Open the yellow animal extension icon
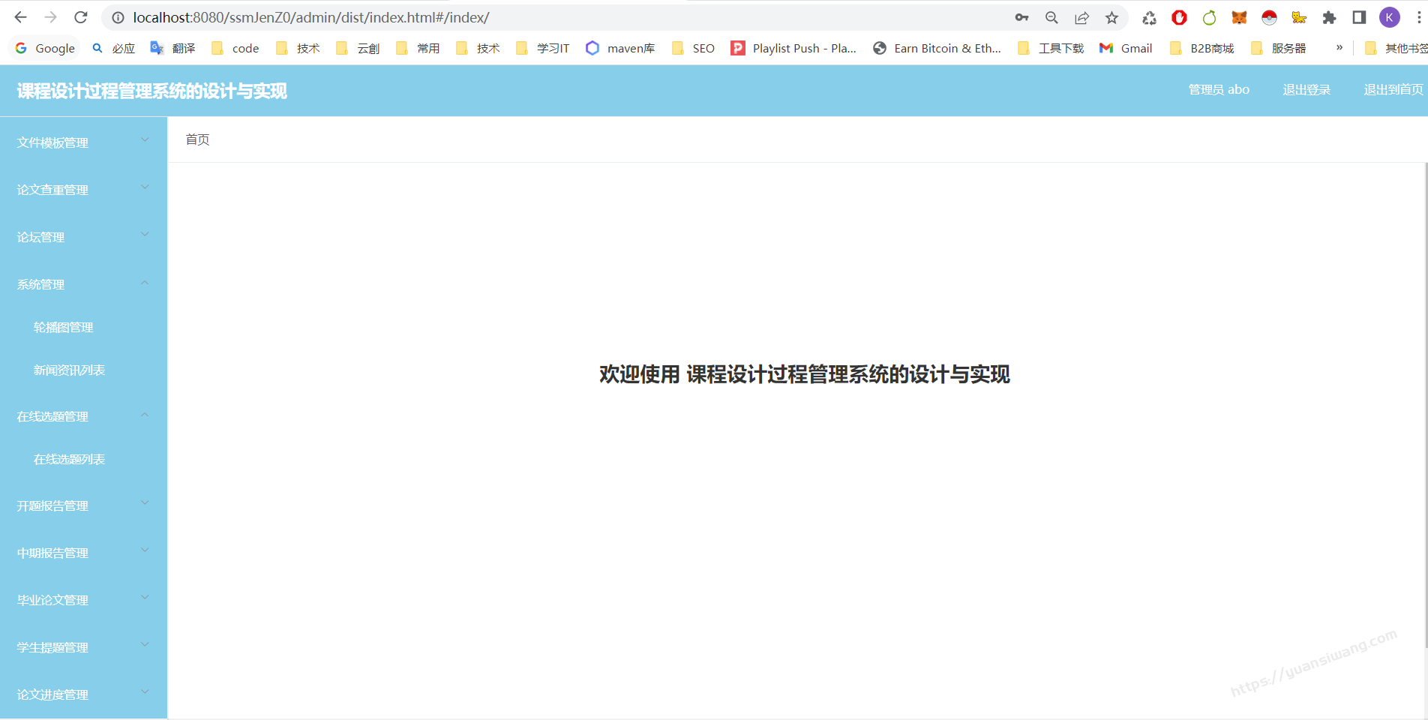1428x720 pixels. click(1299, 17)
